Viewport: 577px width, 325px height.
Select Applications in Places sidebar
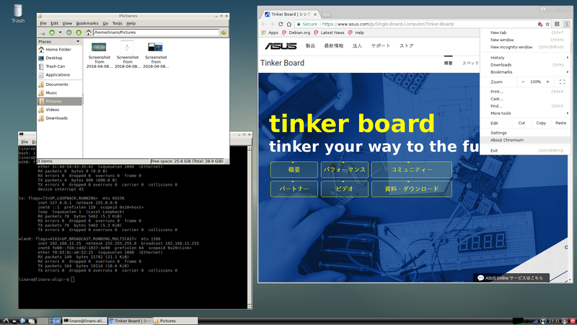59,75
